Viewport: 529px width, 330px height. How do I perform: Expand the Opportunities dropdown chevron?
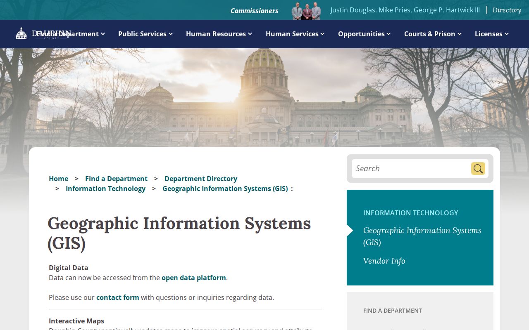[388, 34]
